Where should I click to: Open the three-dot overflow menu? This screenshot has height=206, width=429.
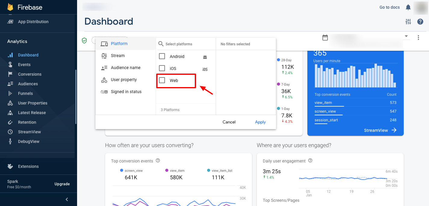[x=418, y=37]
